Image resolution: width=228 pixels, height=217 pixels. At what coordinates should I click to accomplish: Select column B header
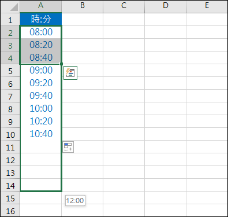click(x=83, y=6)
